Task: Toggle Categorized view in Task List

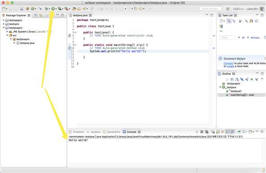Action: (229, 21)
